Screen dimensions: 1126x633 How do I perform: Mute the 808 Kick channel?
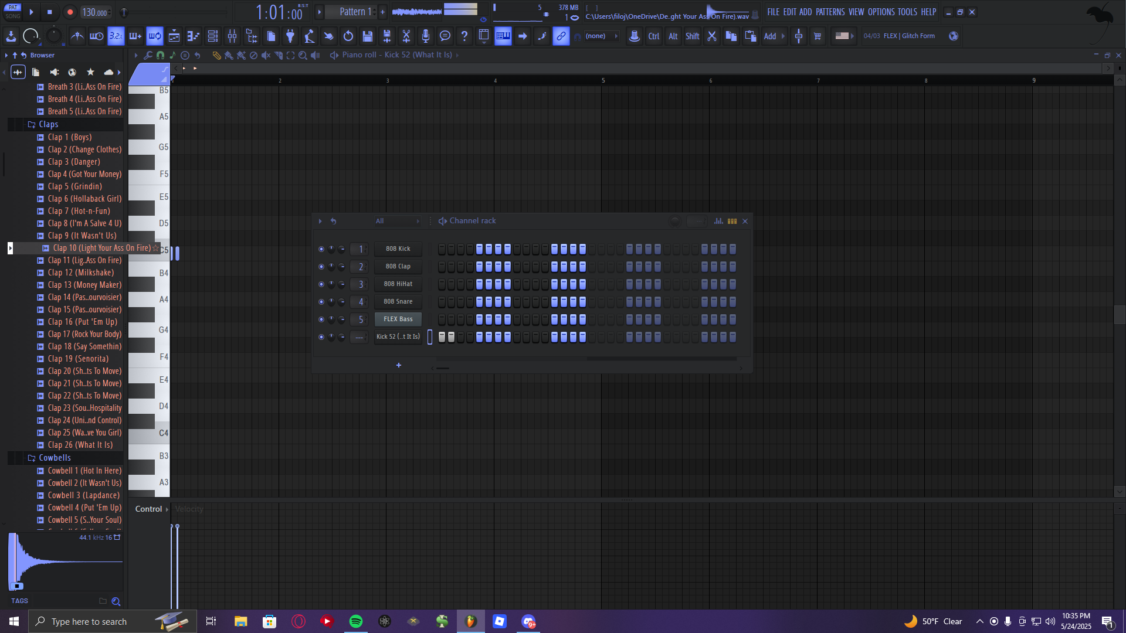click(x=321, y=249)
